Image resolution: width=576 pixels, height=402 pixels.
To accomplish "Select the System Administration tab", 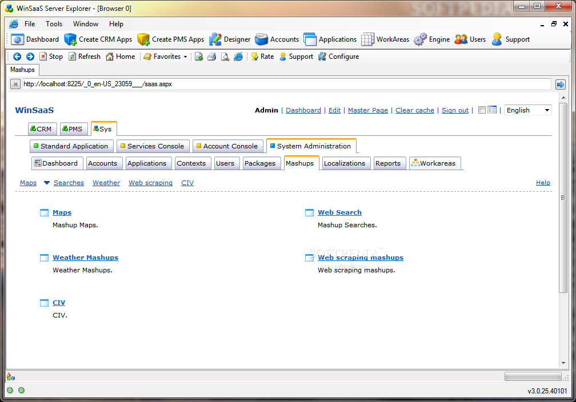I will tap(311, 146).
